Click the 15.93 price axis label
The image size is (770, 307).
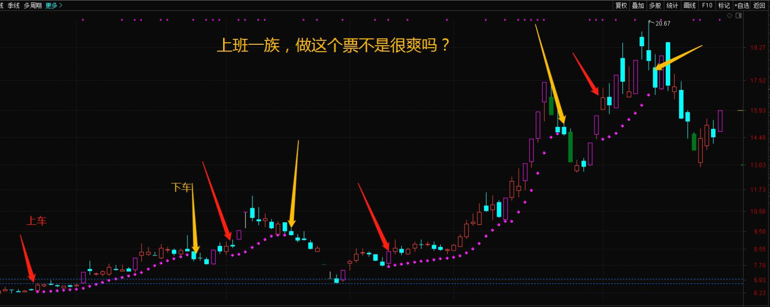click(x=758, y=111)
